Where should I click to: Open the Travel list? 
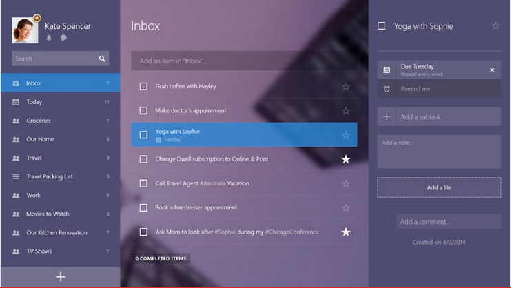tap(61, 158)
